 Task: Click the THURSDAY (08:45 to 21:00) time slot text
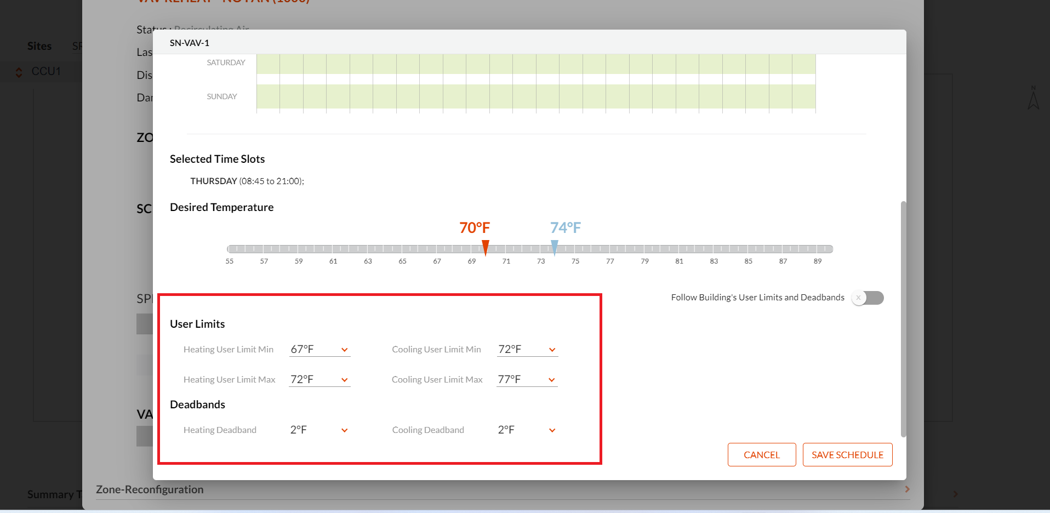click(247, 181)
